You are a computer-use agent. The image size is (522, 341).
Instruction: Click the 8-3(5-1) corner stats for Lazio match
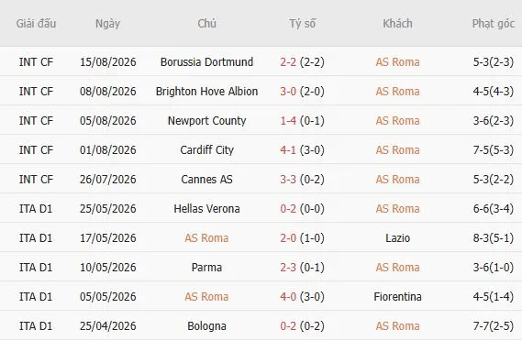[494, 237]
